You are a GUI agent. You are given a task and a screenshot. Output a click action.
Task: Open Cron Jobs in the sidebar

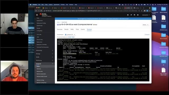tap(39, 35)
